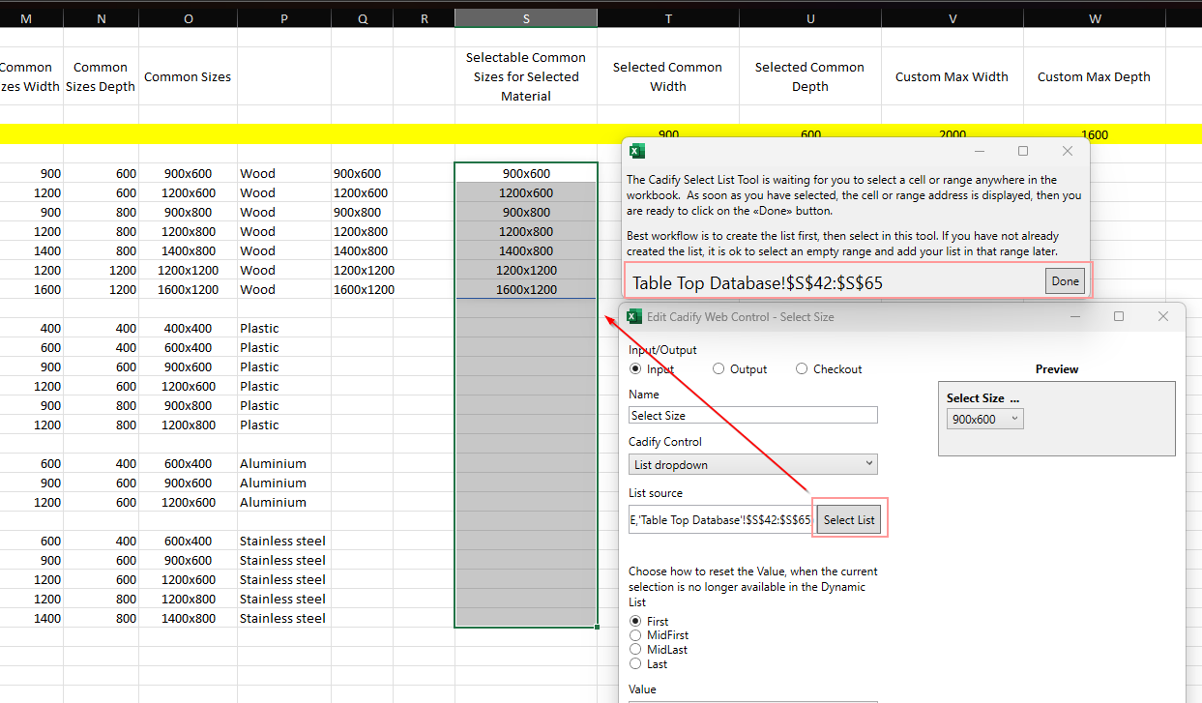Image resolution: width=1202 pixels, height=703 pixels.
Task: Click 400x400 Plastic size cell in column O
Action: tap(189, 328)
